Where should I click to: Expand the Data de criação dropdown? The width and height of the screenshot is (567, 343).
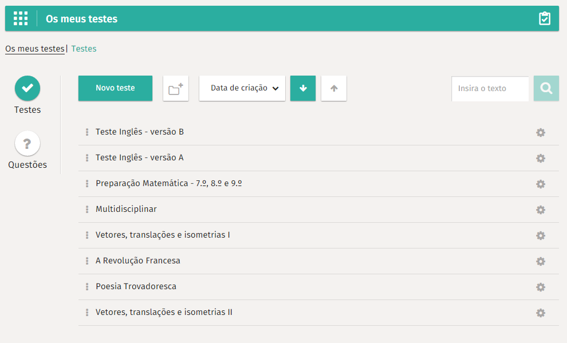pyautogui.click(x=242, y=89)
